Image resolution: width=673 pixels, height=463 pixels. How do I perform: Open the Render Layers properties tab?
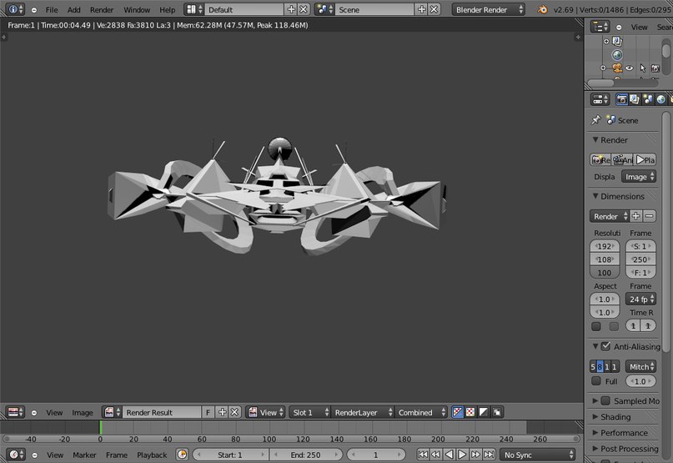(635, 99)
